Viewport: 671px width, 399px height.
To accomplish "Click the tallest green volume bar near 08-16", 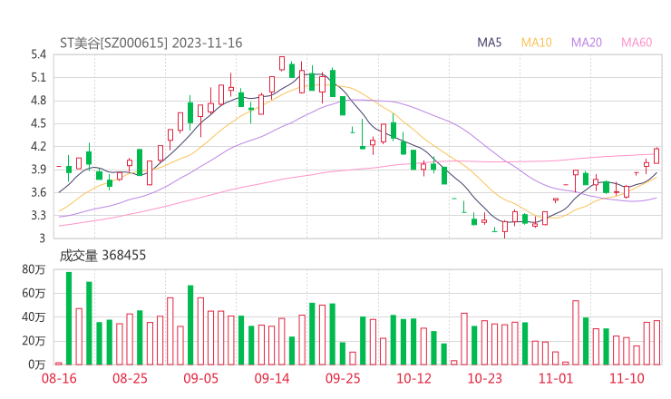I will [69, 318].
